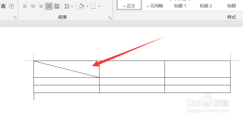This screenshot has width=243, height=119.
Task: Select the 无间隔 style
Action: tap(155, 6)
